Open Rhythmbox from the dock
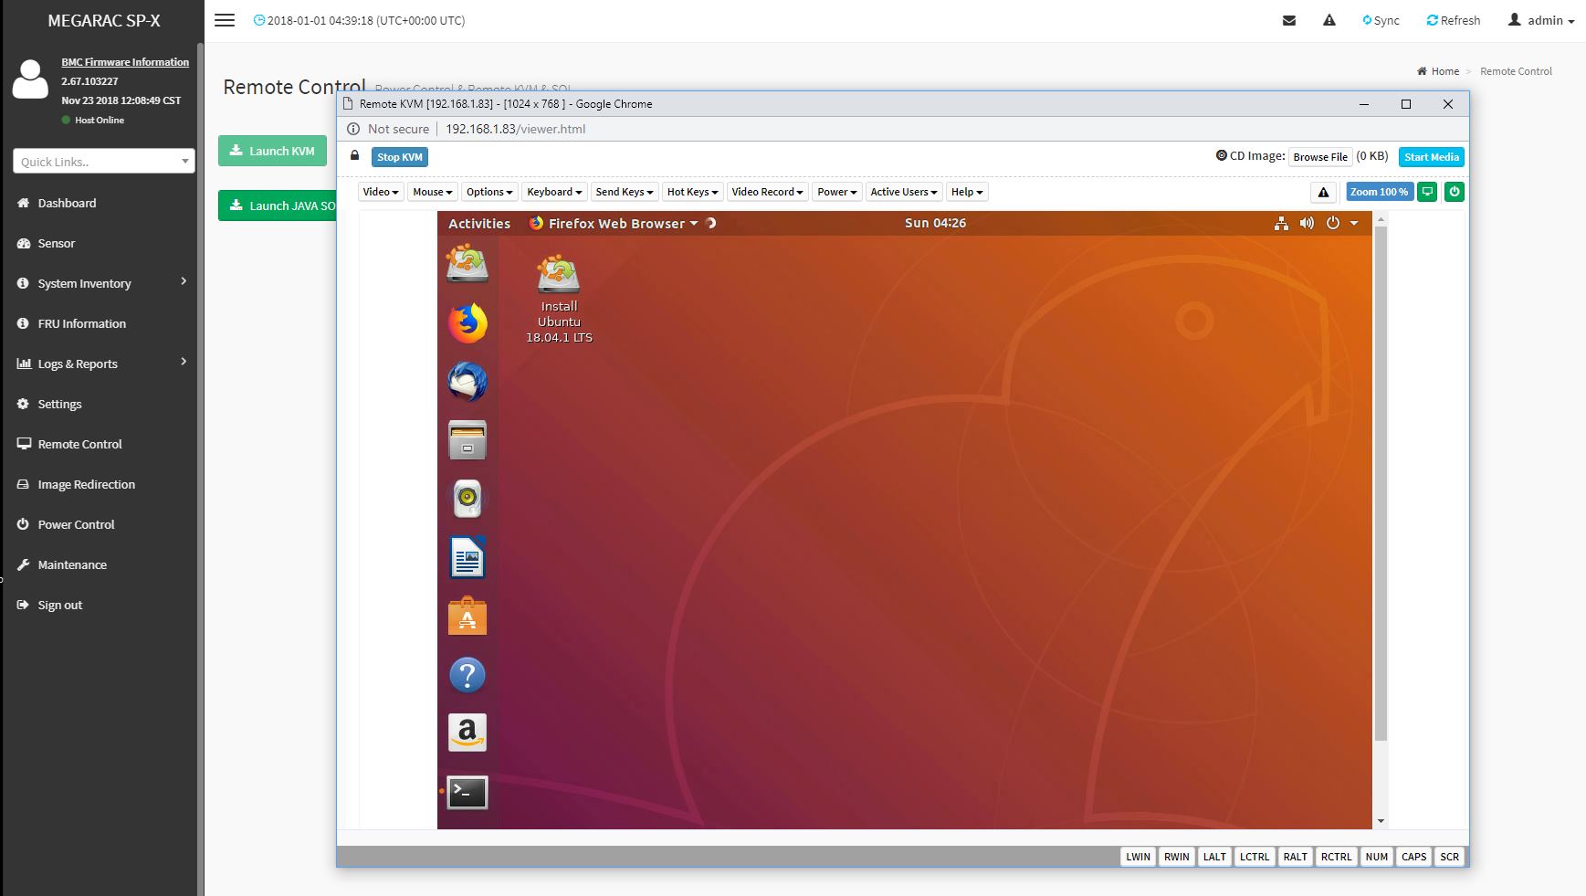 click(467, 498)
